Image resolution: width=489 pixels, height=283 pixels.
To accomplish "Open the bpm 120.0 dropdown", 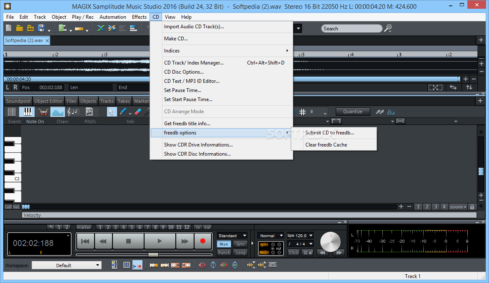I will pyautogui.click(x=300, y=236).
